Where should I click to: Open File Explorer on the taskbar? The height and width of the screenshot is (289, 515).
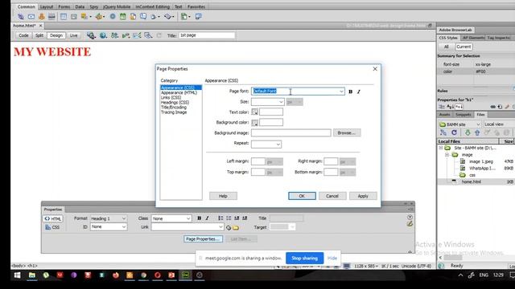32,275
